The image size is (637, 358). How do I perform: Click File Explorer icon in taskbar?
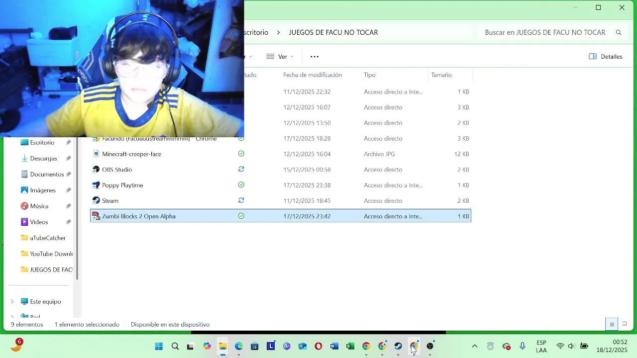(x=223, y=347)
